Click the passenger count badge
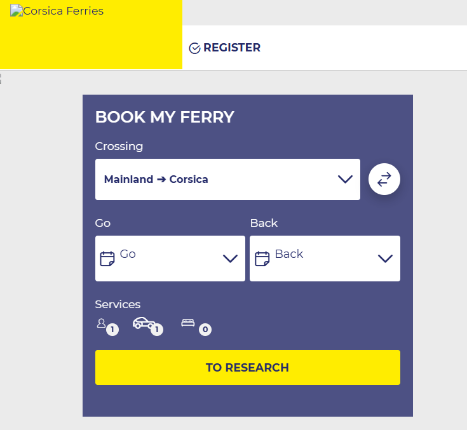Viewport: 467px width, 430px height. [x=112, y=330]
